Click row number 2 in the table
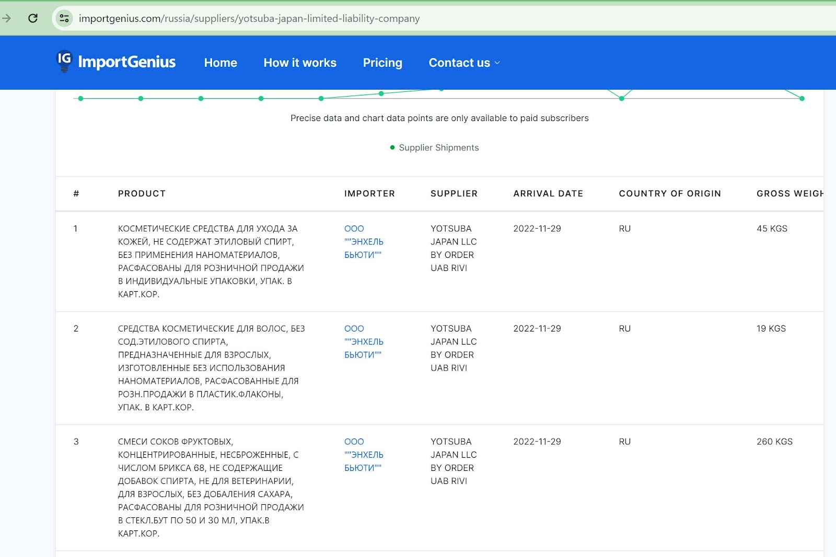This screenshot has height=557, width=836. pos(76,328)
